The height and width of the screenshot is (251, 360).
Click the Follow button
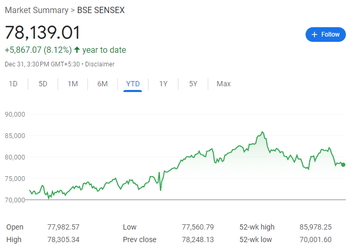(x=325, y=35)
